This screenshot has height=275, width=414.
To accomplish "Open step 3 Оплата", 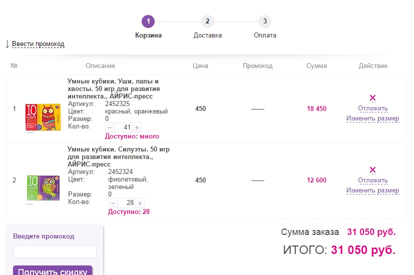I will pos(265,21).
